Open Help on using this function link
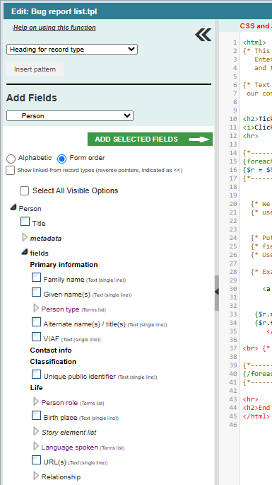Screen dimensions: 272x485 (x=54, y=28)
